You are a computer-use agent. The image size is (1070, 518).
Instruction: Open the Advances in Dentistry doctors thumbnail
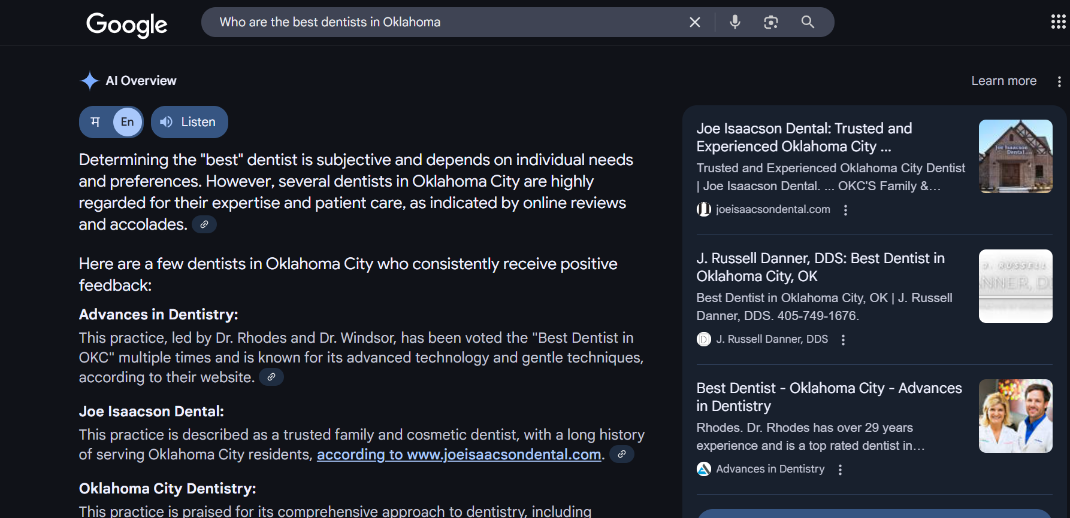[x=1015, y=416]
